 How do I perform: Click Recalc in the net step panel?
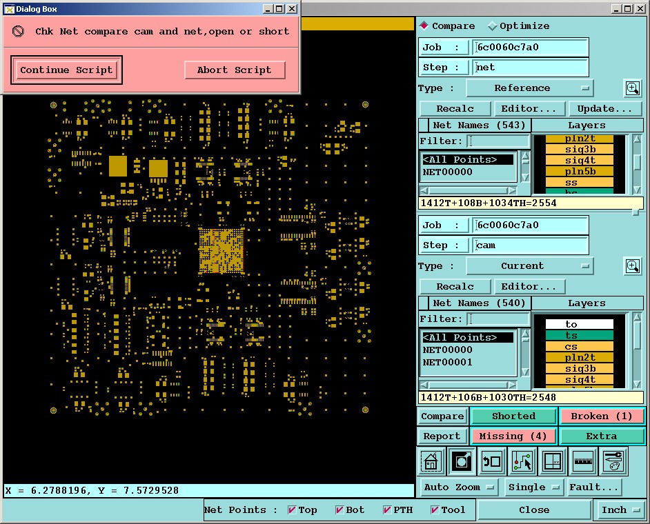pyautogui.click(x=455, y=108)
